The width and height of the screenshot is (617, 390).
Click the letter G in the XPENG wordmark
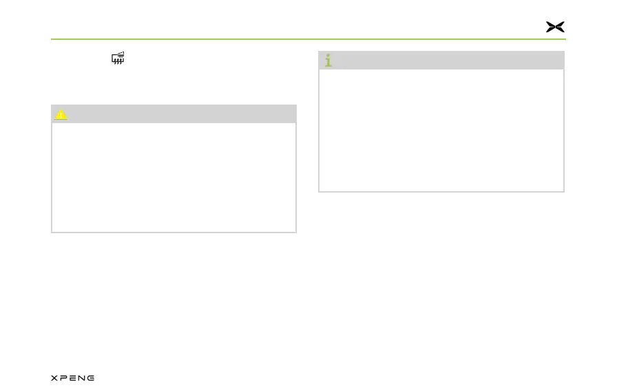click(90, 378)
